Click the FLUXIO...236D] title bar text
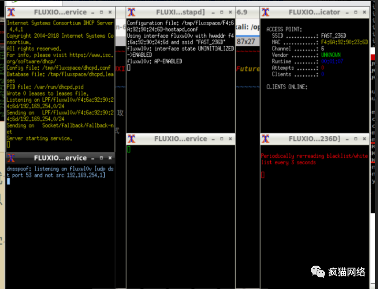378x289 pixels. (x=315, y=139)
